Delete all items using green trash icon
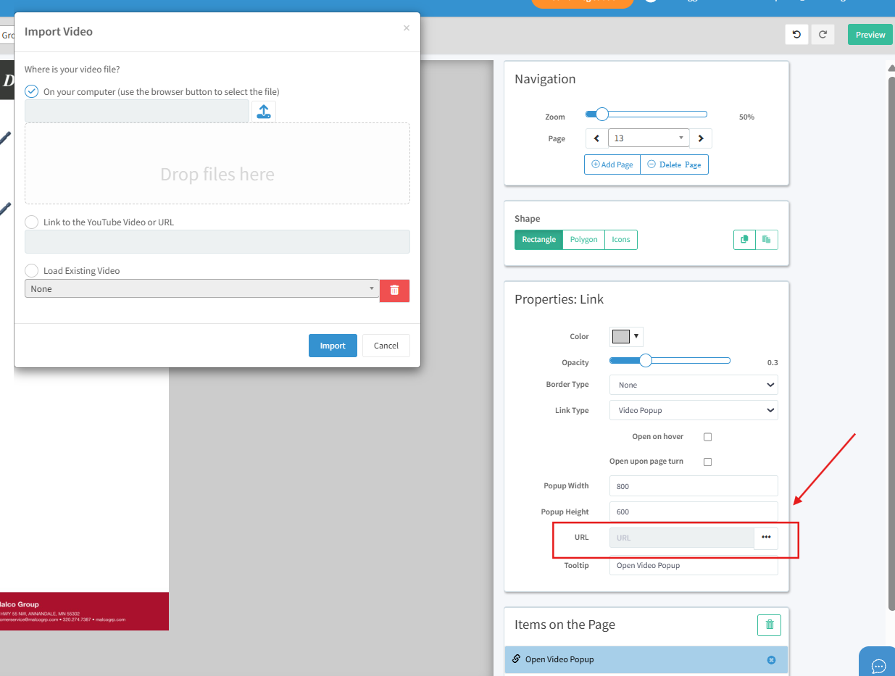 point(769,625)
